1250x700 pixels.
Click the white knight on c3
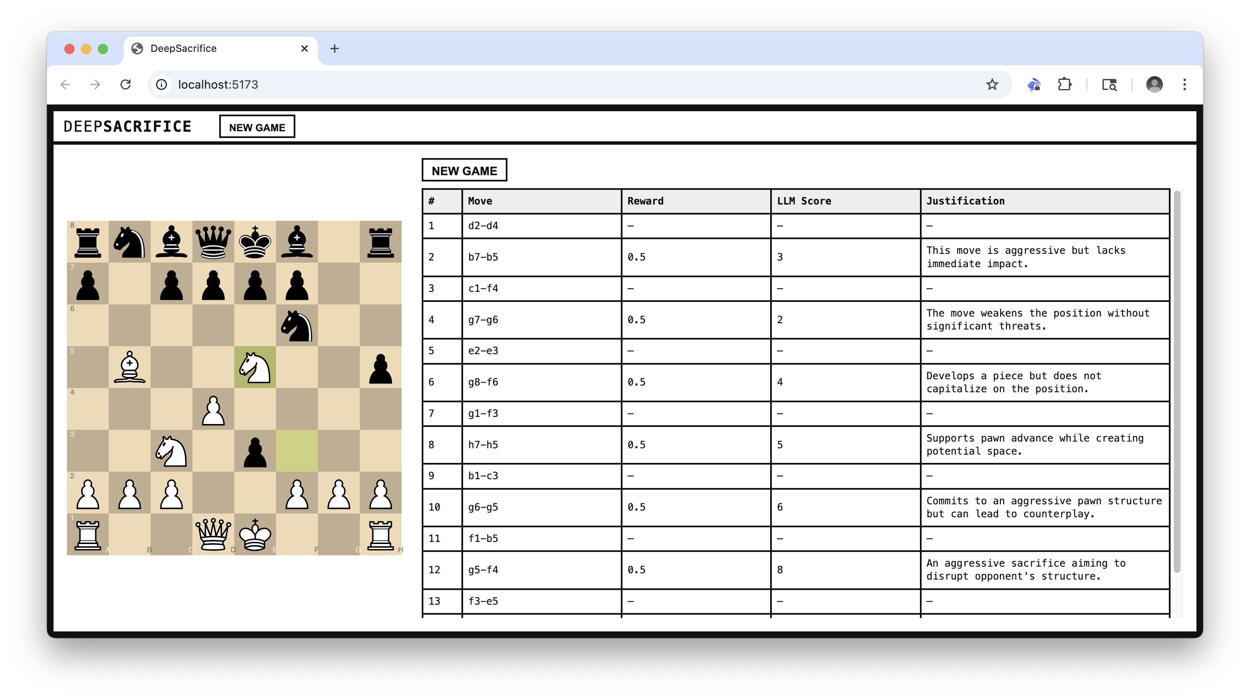click(171, 451)
